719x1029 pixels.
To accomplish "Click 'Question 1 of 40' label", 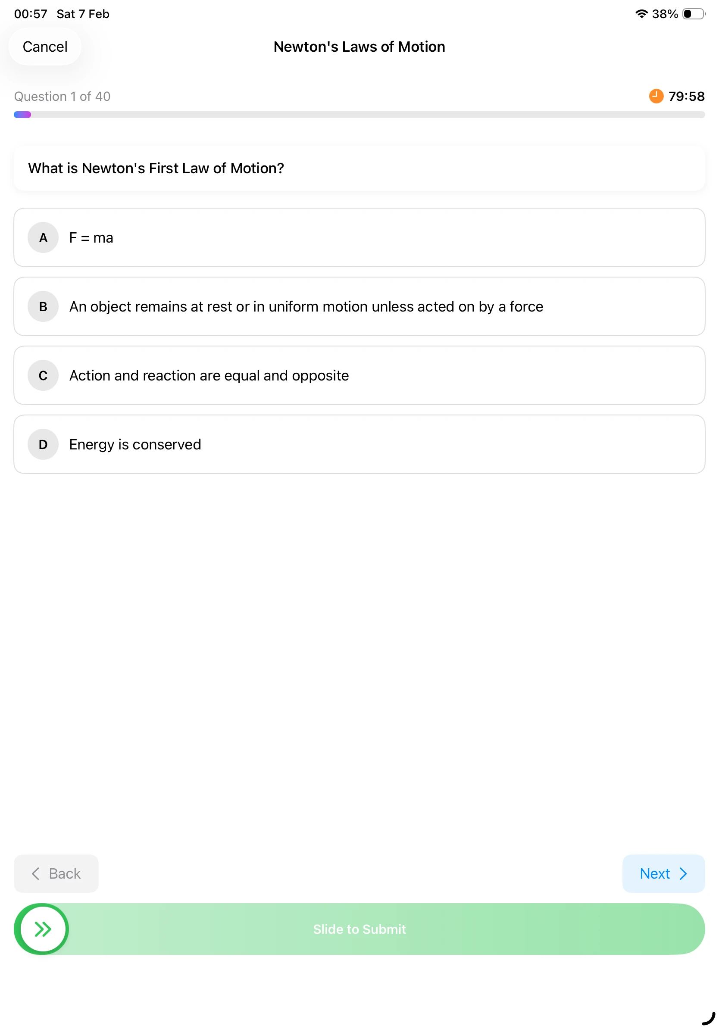I will pyautogui.click(x=62, y=97).
